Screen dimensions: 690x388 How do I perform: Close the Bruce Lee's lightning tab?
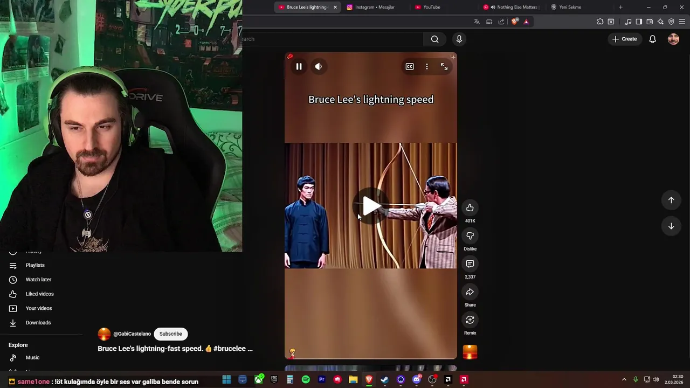(x=335, y=7)
